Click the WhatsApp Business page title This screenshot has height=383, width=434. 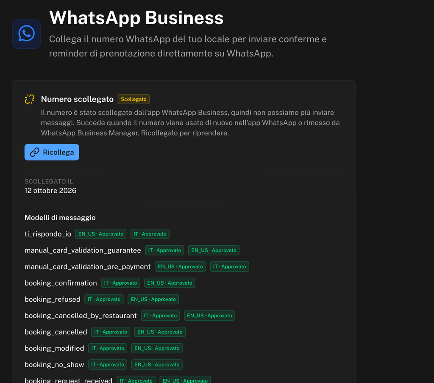136,18
